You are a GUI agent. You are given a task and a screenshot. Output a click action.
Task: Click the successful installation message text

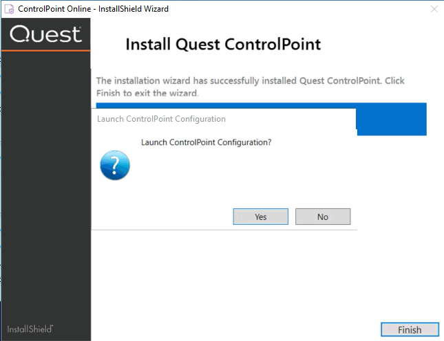pos(250,87)
